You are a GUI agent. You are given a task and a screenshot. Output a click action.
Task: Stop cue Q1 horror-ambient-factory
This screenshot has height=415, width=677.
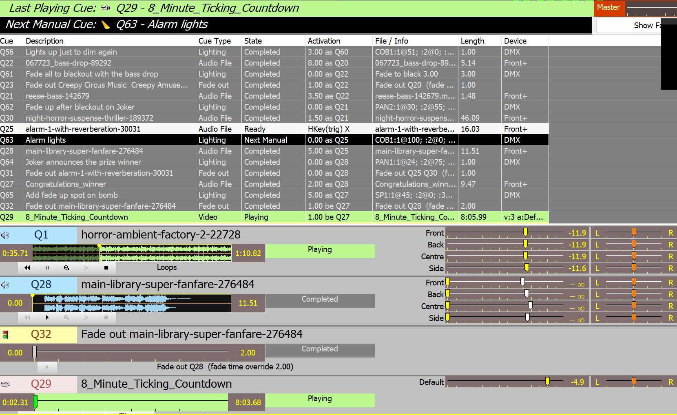tap(106, 268)
